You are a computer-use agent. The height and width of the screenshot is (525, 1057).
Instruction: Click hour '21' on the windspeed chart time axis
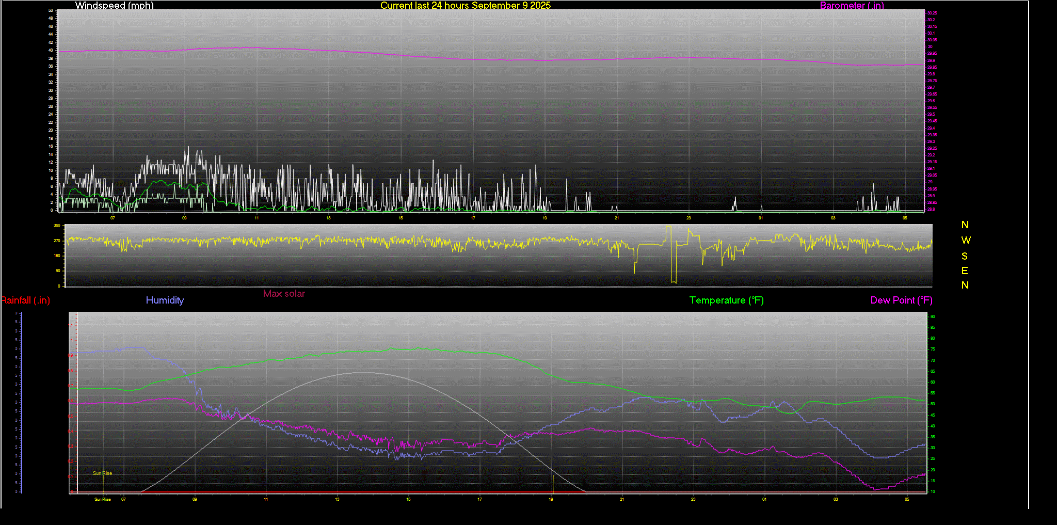tap(616, 218)
